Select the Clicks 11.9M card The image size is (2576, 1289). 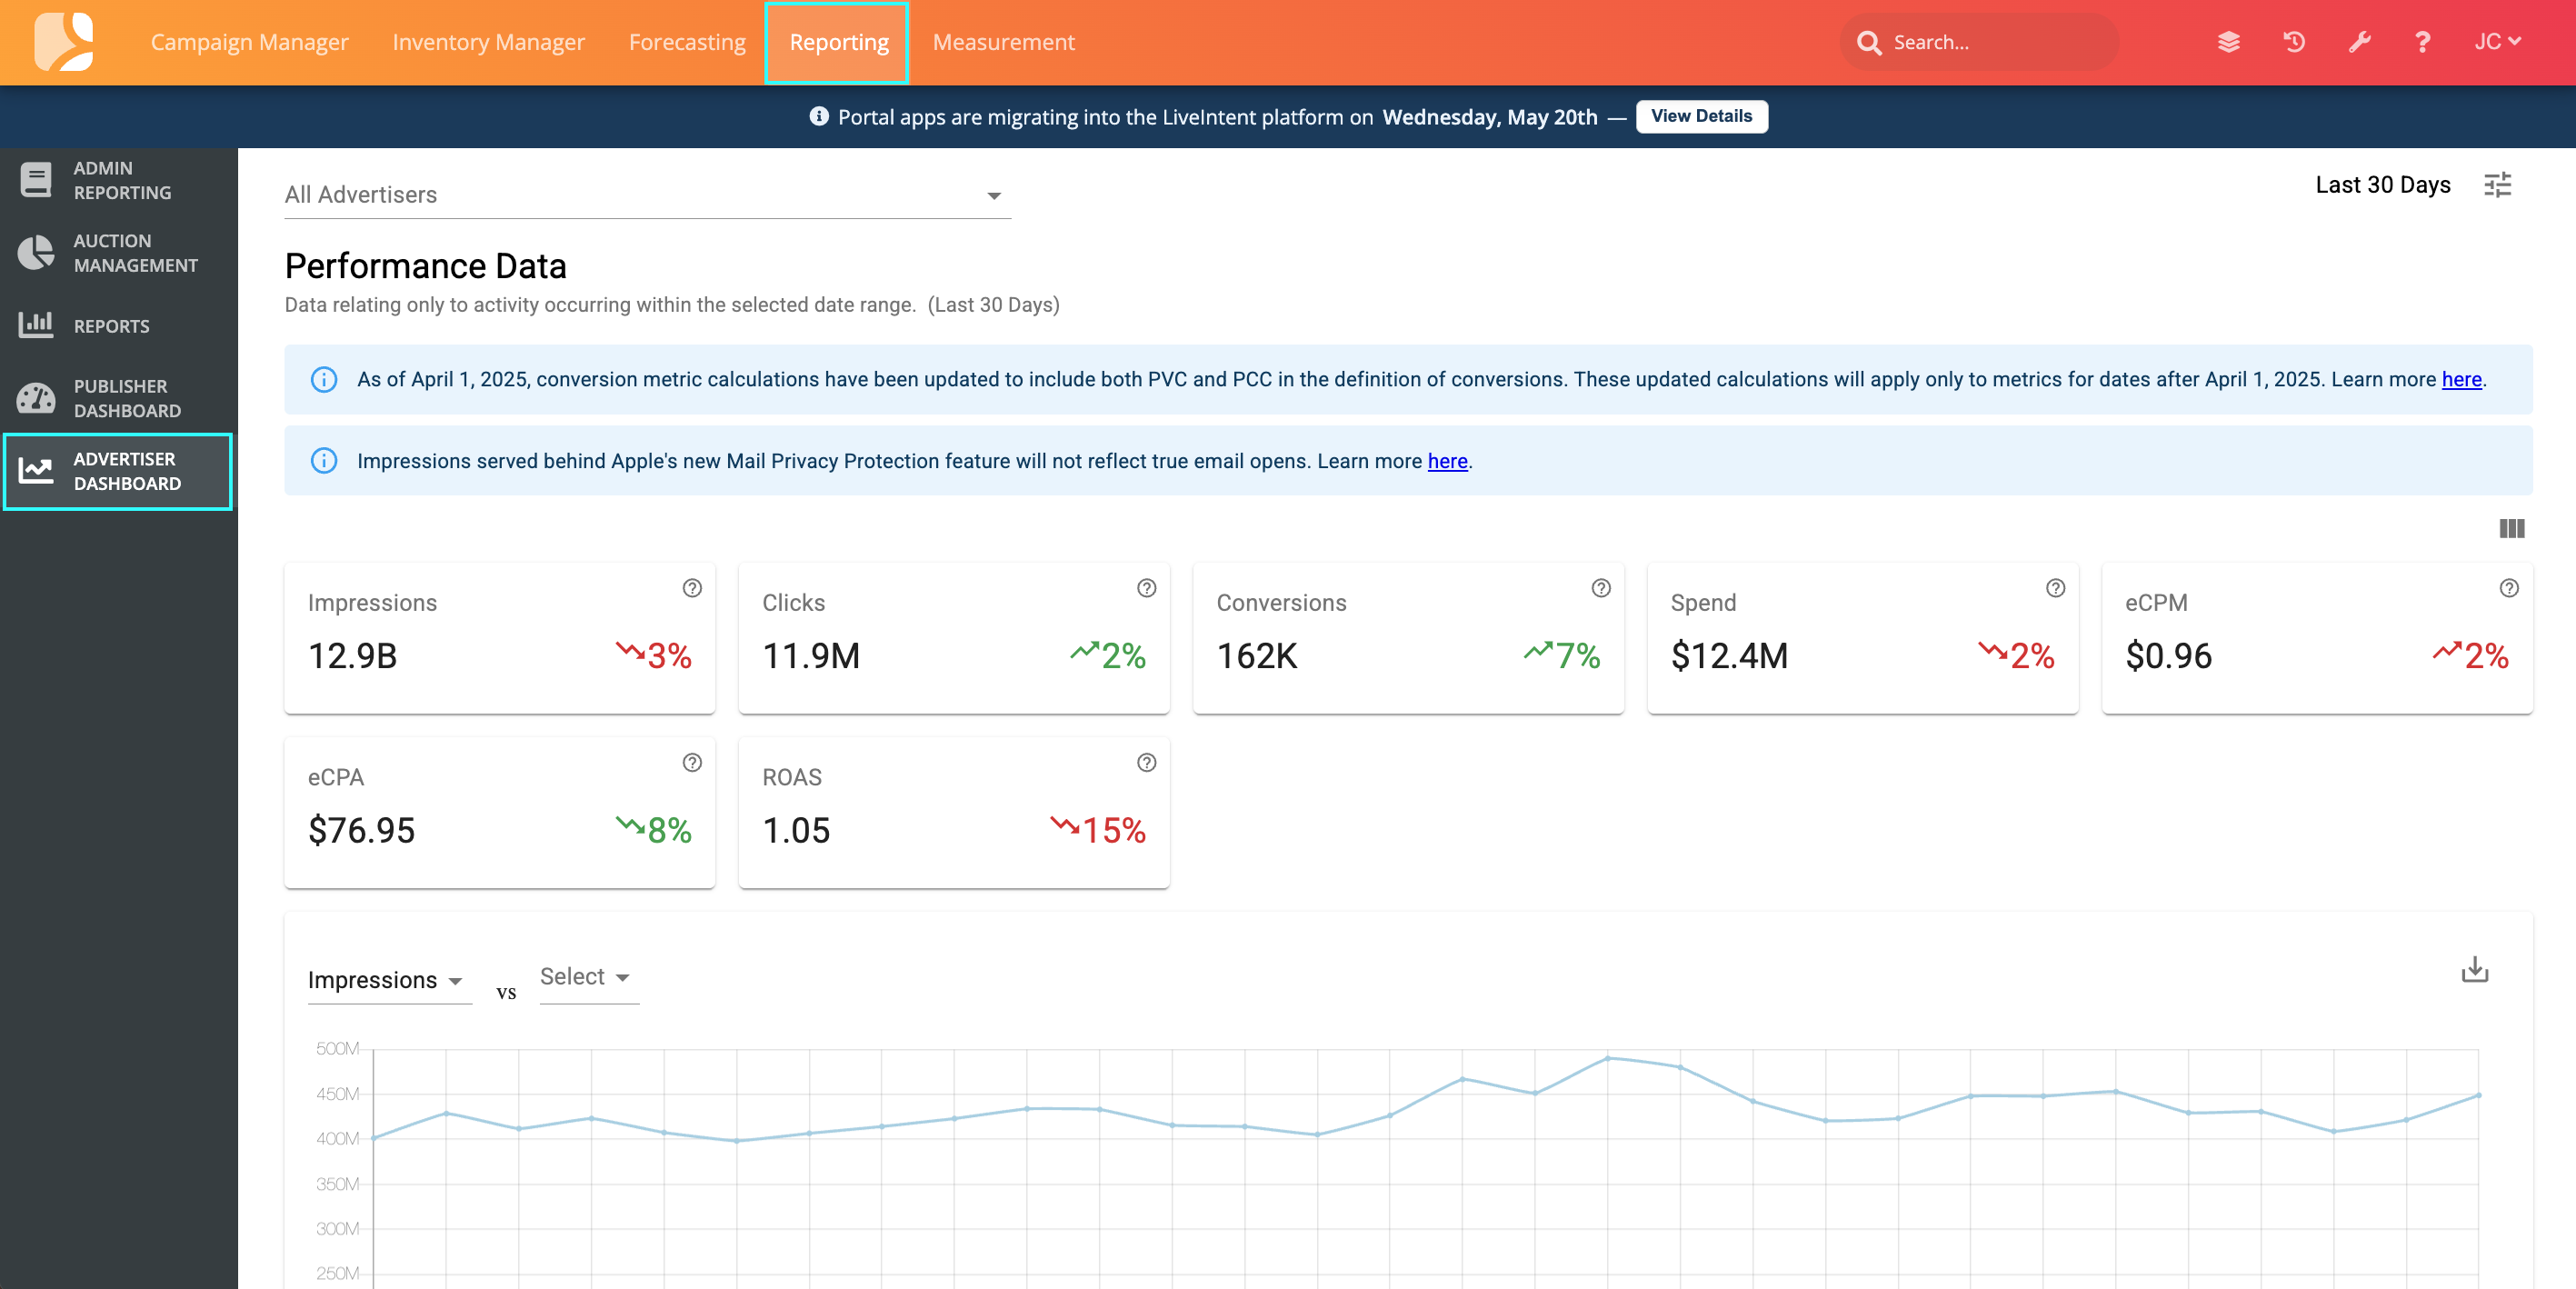(953, 638)
